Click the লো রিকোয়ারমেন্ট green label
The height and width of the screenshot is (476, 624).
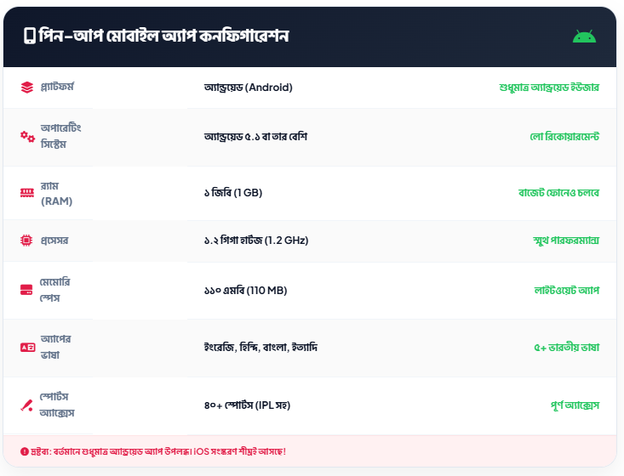[564, 136]
